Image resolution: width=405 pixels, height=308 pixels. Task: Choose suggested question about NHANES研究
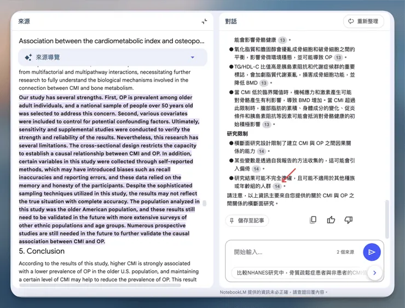(299, 273)
